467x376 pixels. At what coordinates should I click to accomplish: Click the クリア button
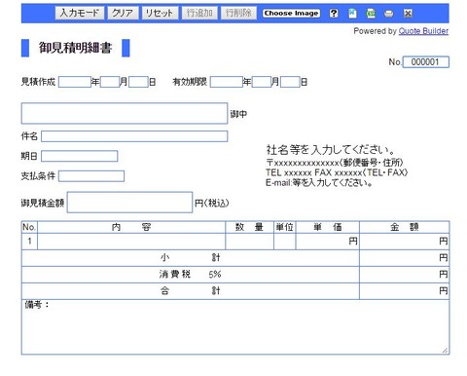point(123,13)
